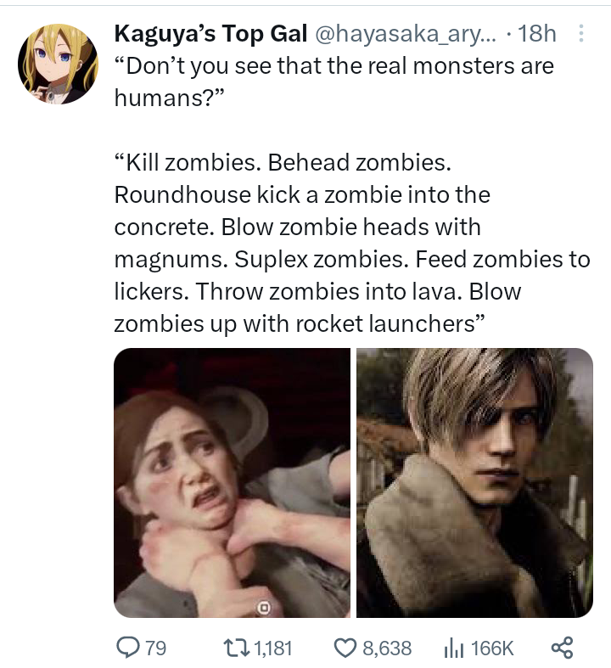Click the 8,638 likes count
Viewport: 611px width, 668px height.
(x=388, y=648)
